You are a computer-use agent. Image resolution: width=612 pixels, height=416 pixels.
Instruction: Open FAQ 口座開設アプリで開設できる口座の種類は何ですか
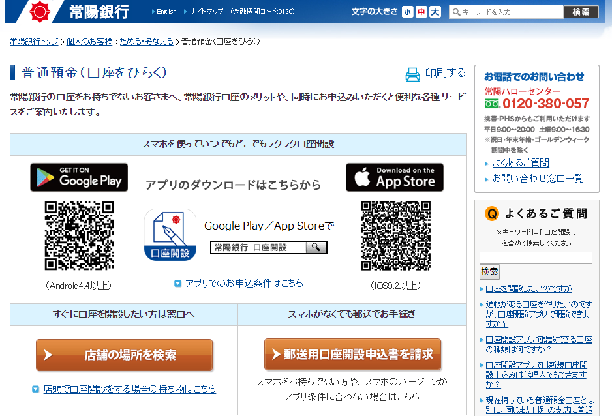pos(539,345)
